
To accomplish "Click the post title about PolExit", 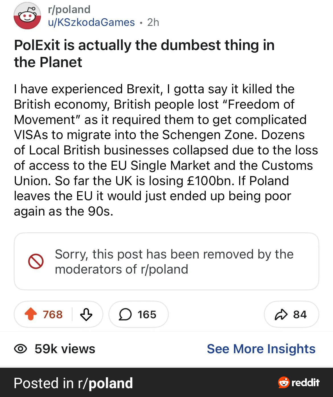I will click(144, 53).
